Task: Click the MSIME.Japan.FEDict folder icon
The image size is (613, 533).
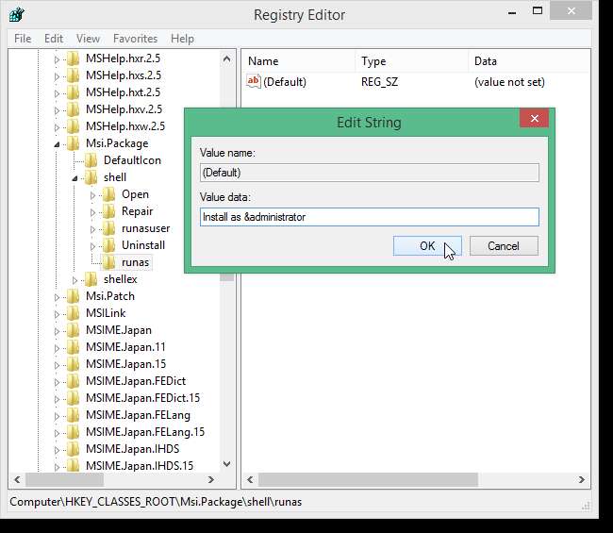Action: point(73,381)
